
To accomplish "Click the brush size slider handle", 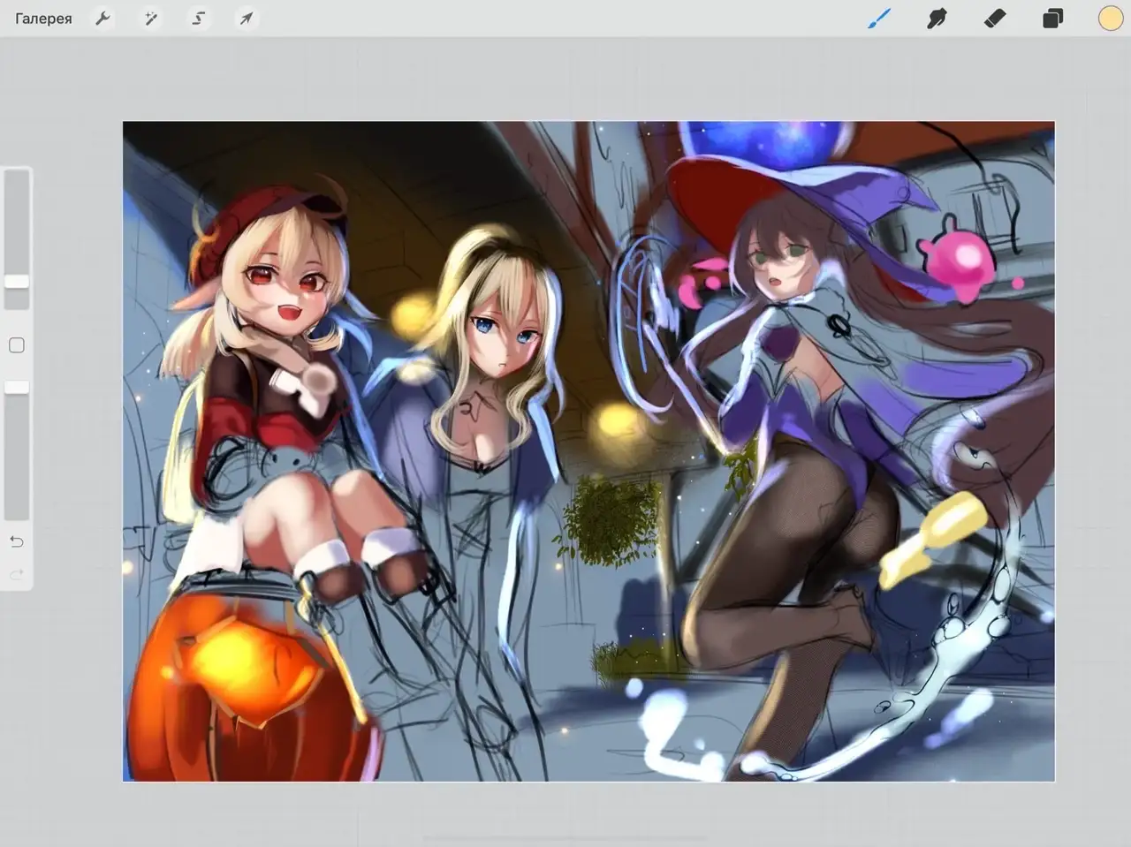I will pos(17,281).
